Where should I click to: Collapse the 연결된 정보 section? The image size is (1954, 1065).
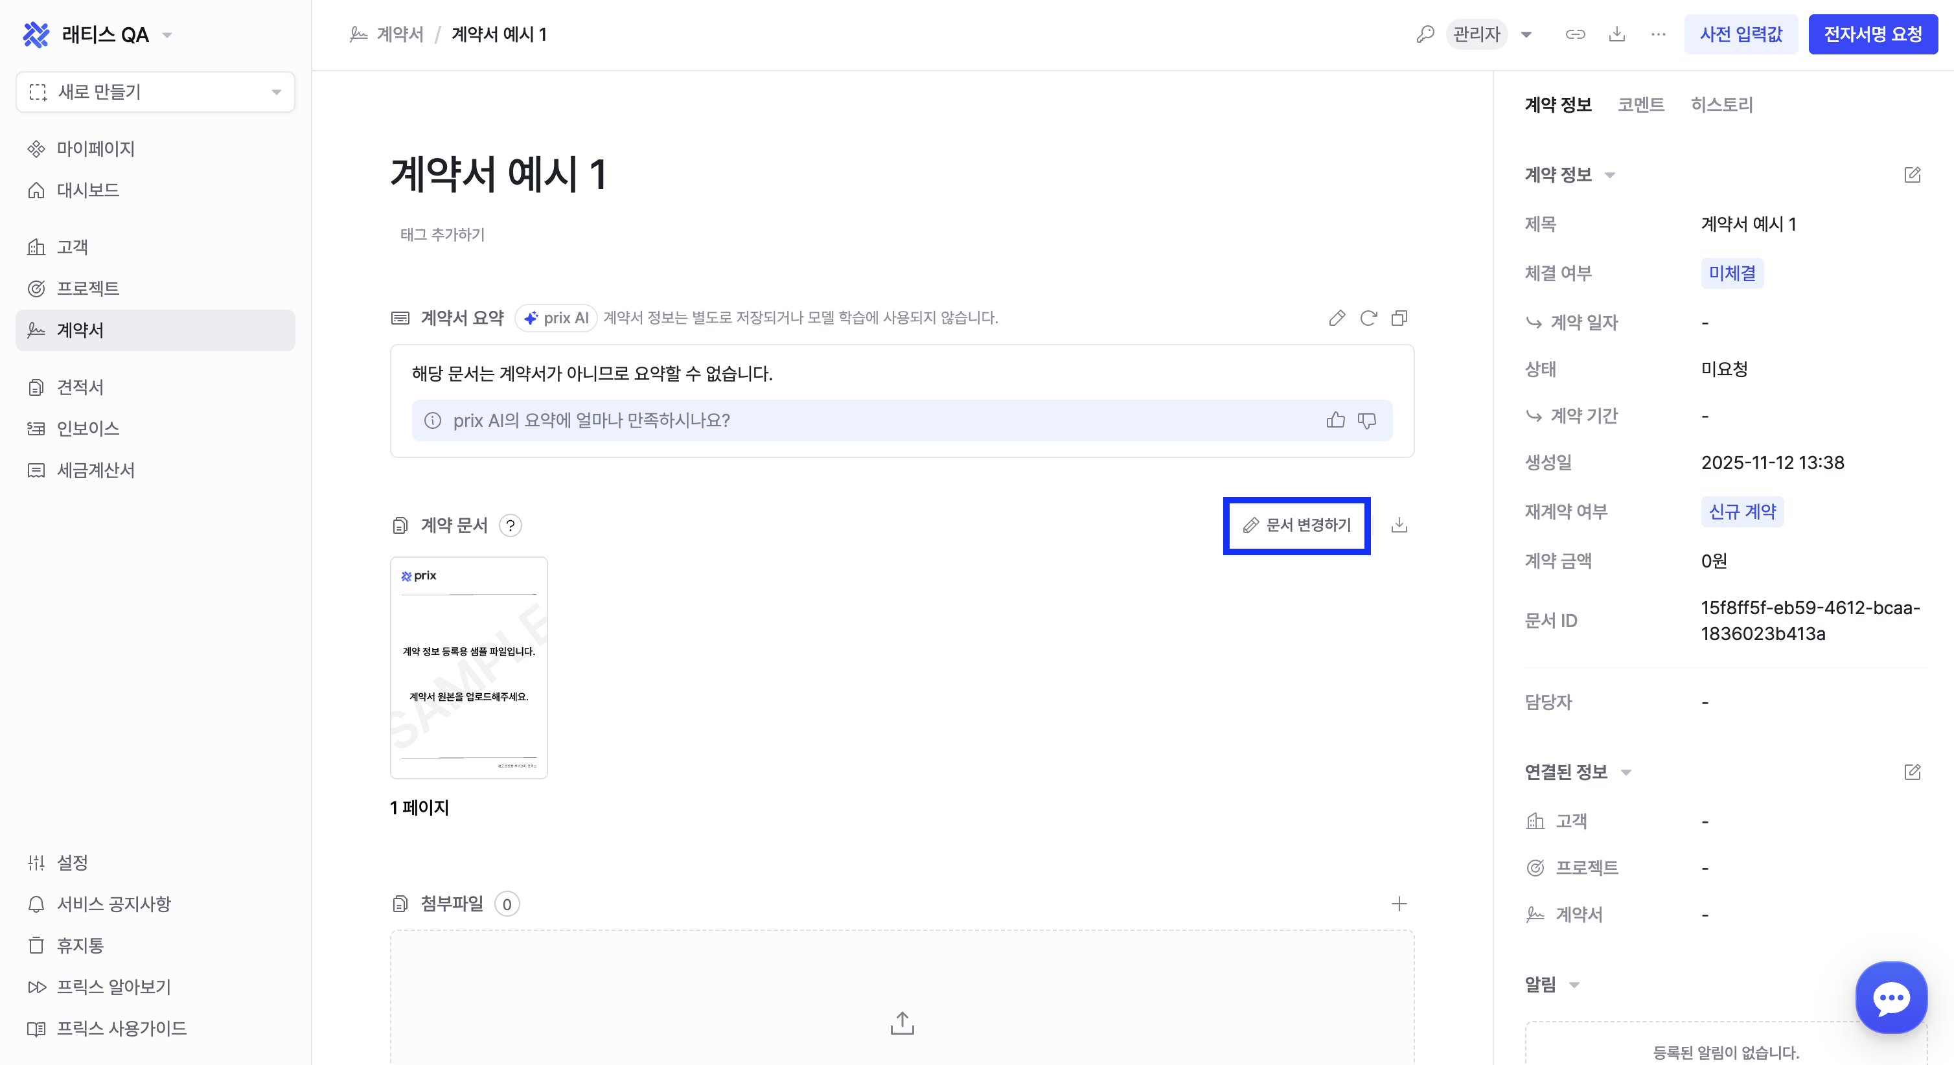[1626, 772]
